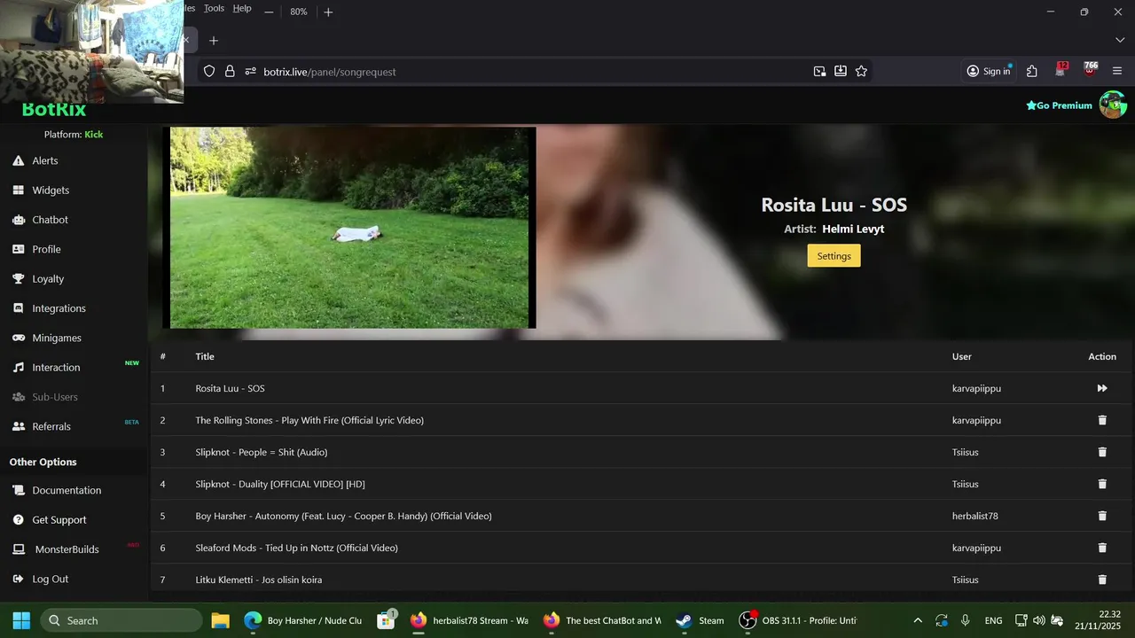
Task: Click the Chatbot robot icon
Action: click(18, 220)
